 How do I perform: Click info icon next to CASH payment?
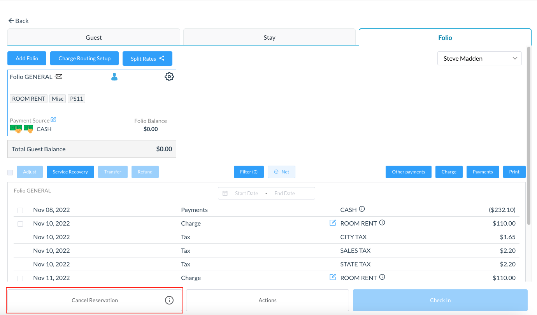click(362, 209)
